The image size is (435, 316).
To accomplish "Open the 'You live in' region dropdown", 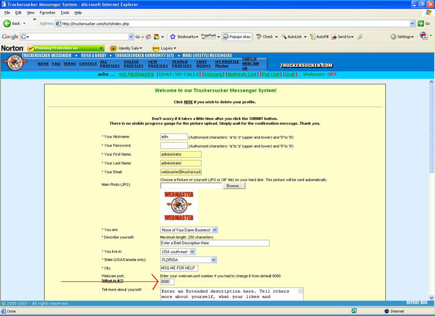I will pos(178,251).
